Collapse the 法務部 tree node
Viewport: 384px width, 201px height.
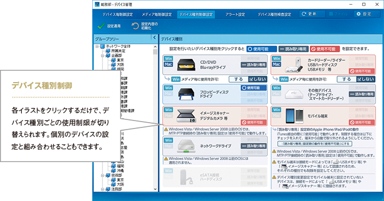pyautogui.click(x=102, y=189)
